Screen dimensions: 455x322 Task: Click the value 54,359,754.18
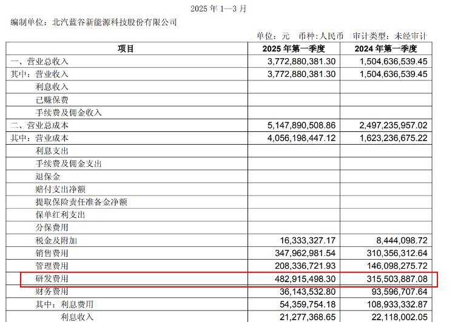(308, 304)
